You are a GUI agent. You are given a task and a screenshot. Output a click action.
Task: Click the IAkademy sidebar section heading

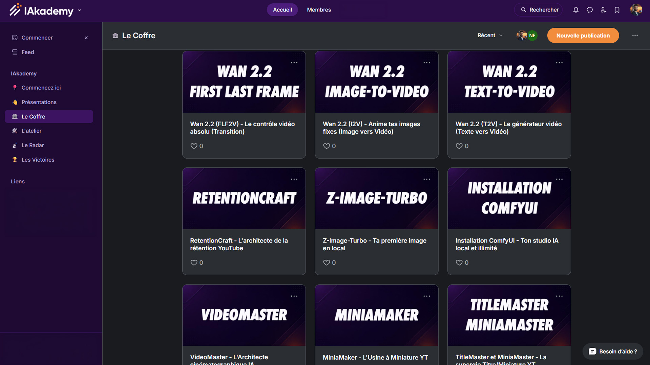[x=24, y=74]
